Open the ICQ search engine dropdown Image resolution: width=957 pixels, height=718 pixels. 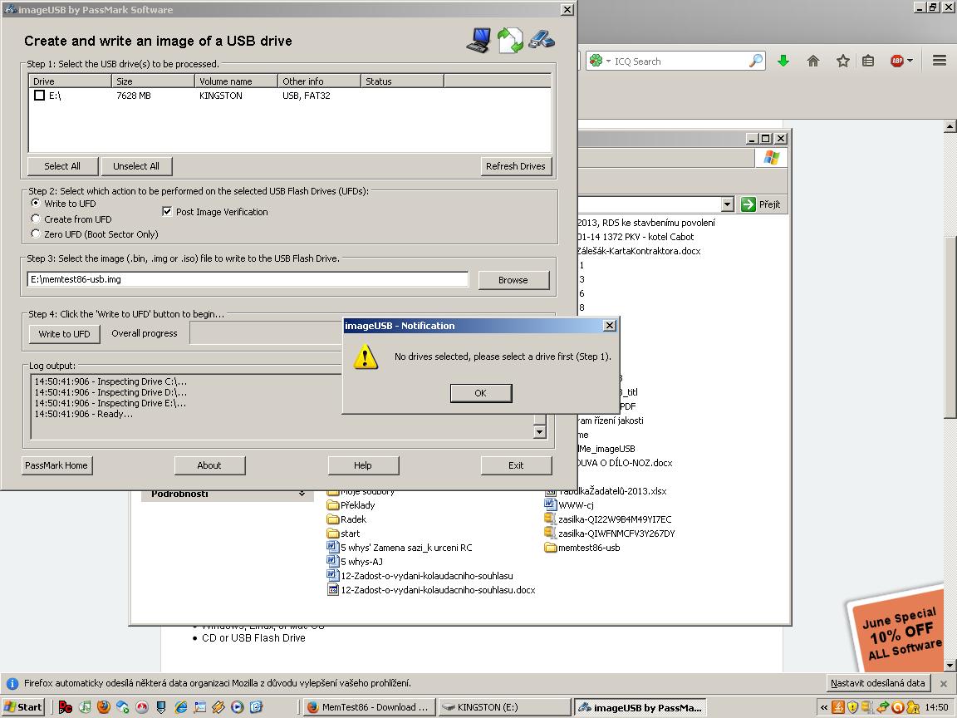pyautogui.click(x=600, y=61)
